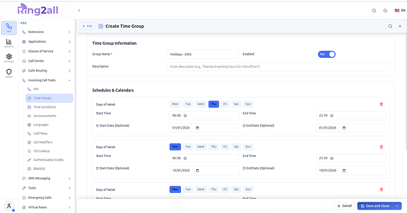
Task: Click the Cancel button
Action: 344,206
